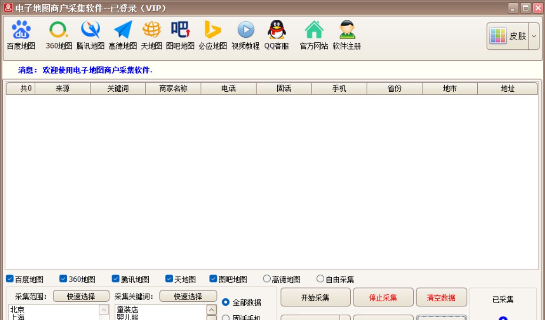Click the app icon in the title bar
The width and height of the screenshot is (545, 320).
(x=8, y=8)
